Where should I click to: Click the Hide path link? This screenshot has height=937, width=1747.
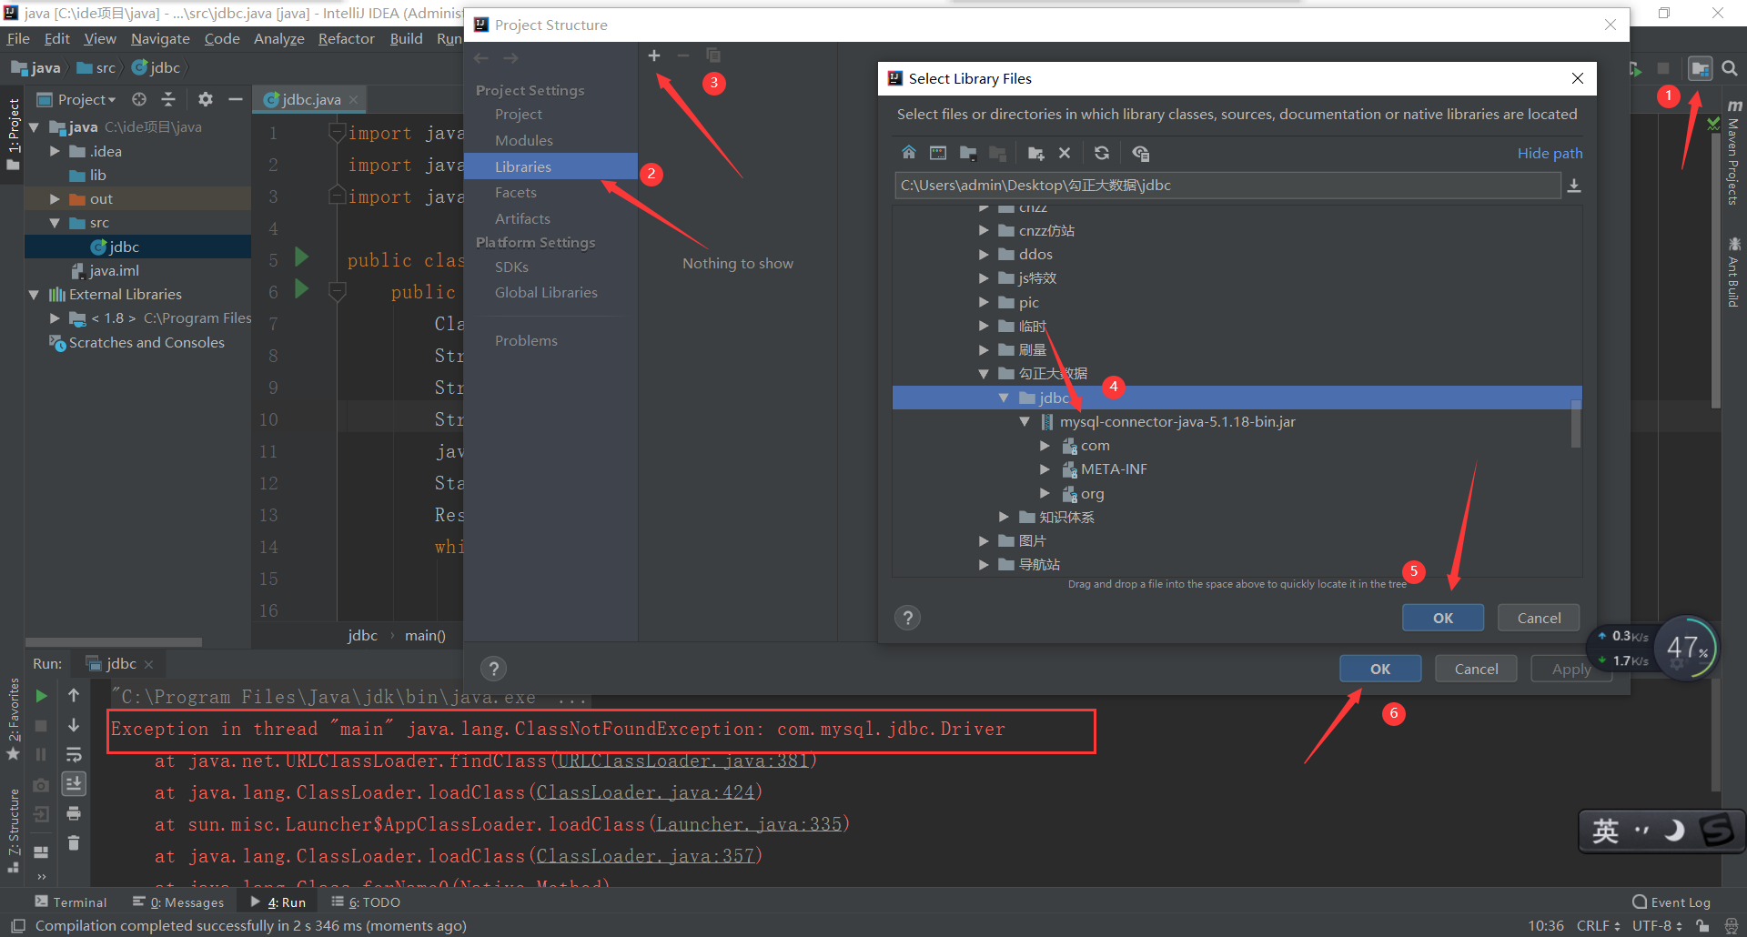click(1550, 153)
